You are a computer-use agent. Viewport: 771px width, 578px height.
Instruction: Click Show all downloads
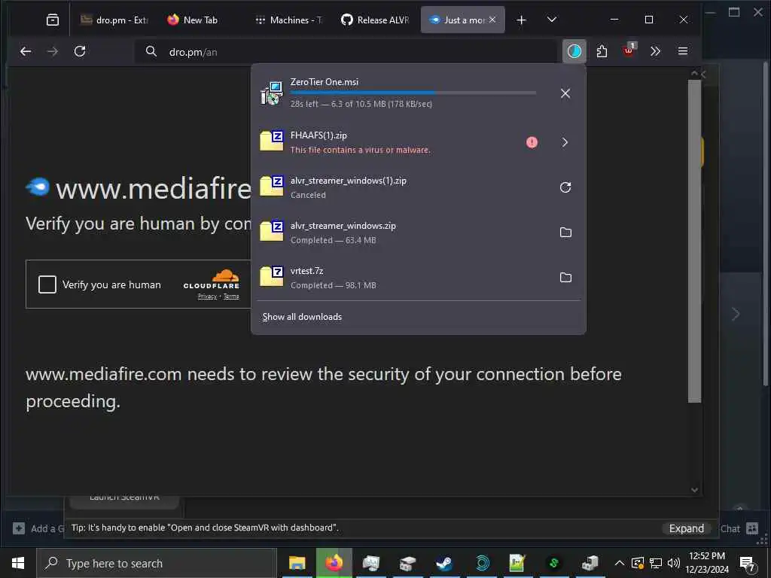pos(302,317)
